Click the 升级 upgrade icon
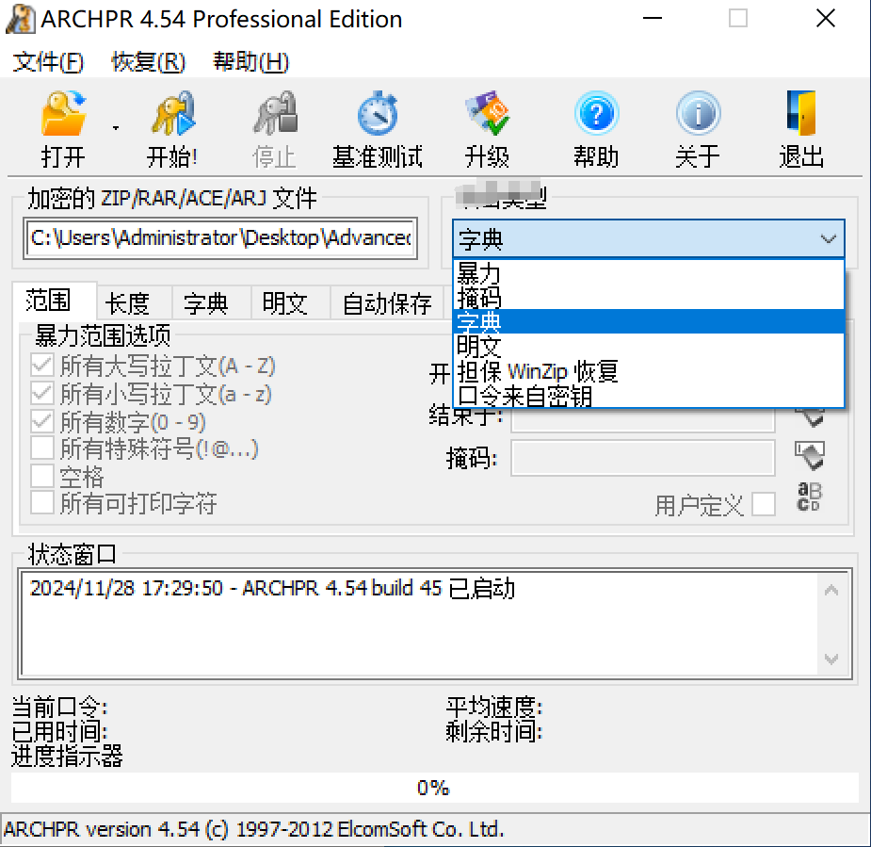Image resolution: width=871 pixels, height=847 pixels. (487, 115)
